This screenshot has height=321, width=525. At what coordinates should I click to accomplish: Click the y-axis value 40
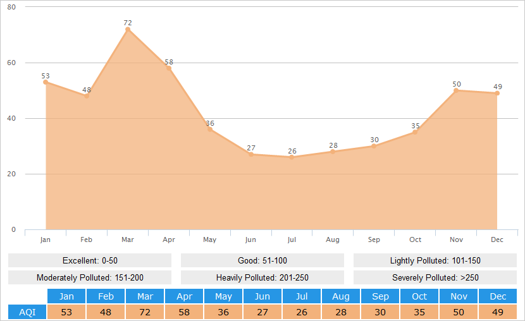(11, 118)
